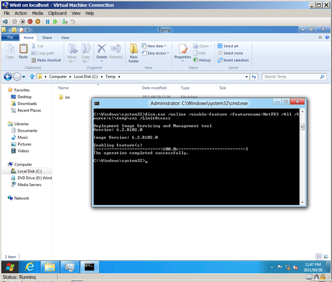
Task: Open the Easy access dropdown
Action: pos(156,53)
